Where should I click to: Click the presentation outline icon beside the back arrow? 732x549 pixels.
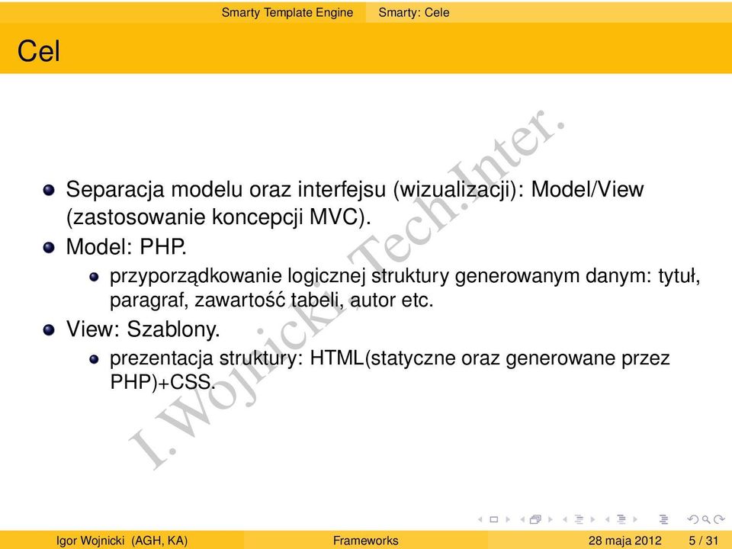(664, 519)
